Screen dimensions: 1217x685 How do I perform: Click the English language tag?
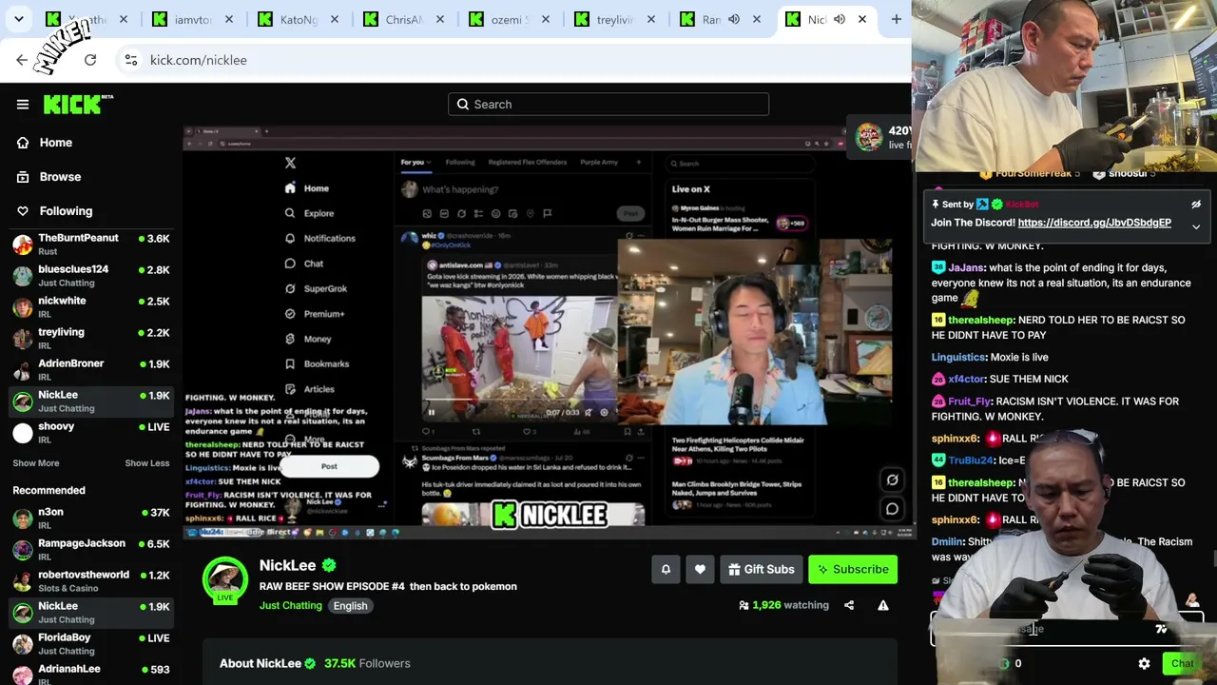click(x=350, y=606)
